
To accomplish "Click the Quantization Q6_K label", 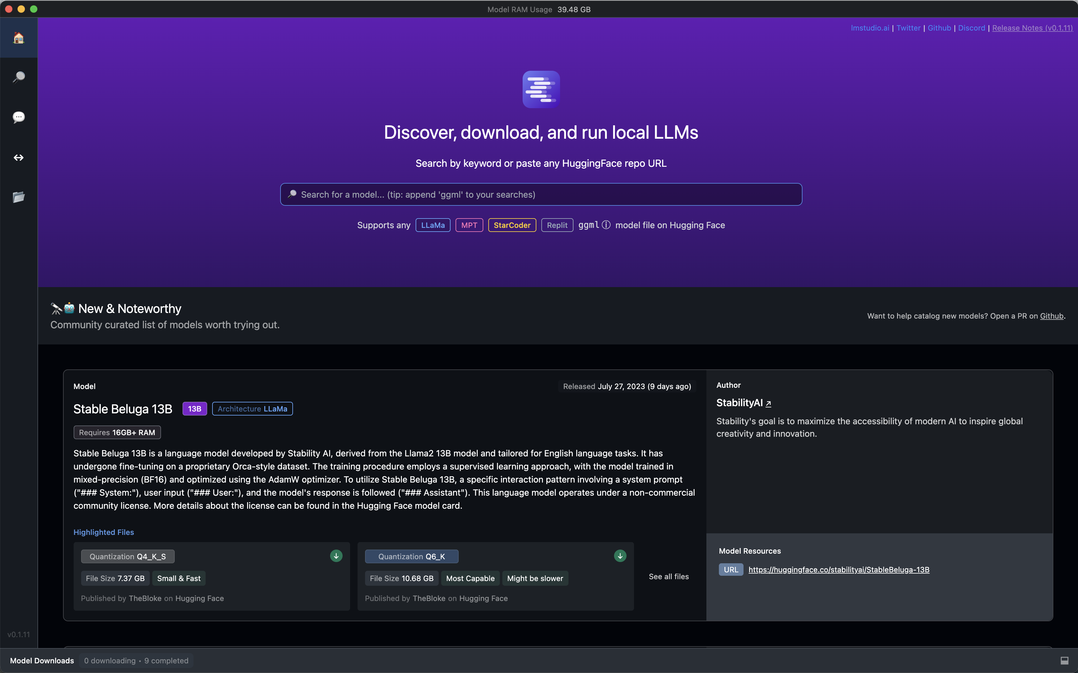I will [x=412, y=556].
